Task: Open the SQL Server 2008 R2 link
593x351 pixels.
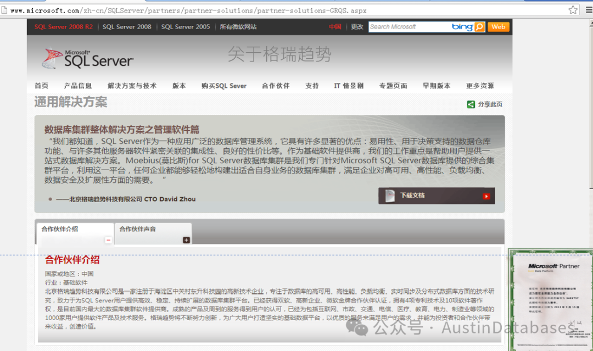Action: (64, 27)
